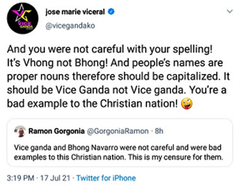The height and width of the screenshot is (185, 240).
Task: Click the Vice Ganda star profile picture
Action: [x=23, y=18]
